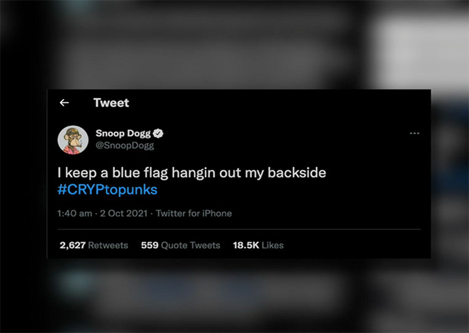View the 18.5K Likes list
The image size is (469, 333).
point(258,245)
